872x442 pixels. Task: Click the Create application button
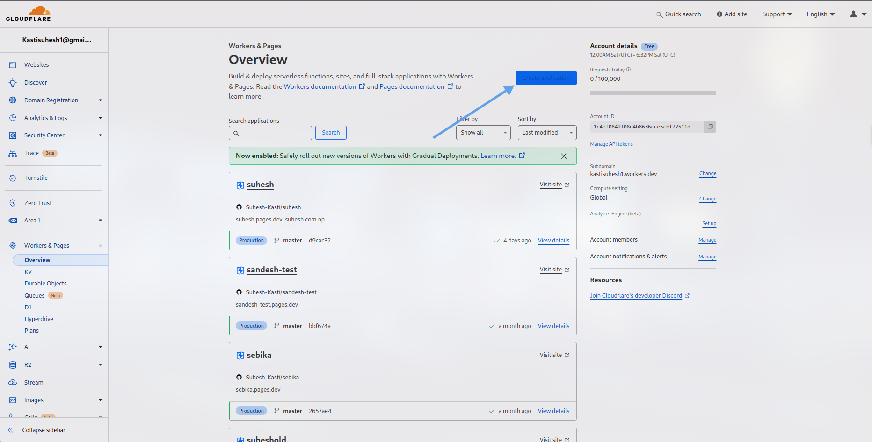(546, 78)
